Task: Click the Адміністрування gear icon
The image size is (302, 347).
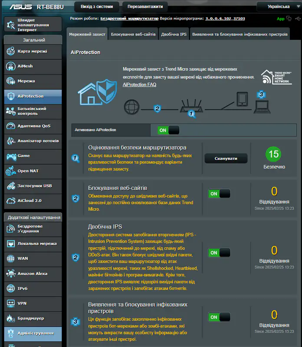Action: (x=10, y=333)
